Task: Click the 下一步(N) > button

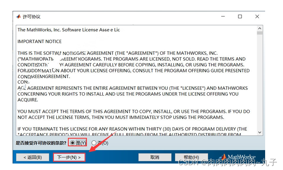Action: coord(69,157)
